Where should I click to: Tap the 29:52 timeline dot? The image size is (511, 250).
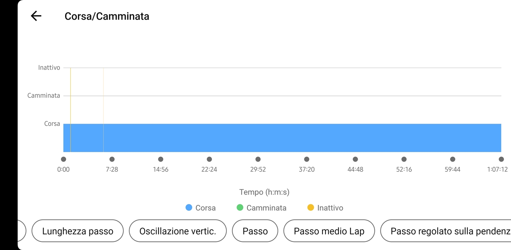(258, 159)
